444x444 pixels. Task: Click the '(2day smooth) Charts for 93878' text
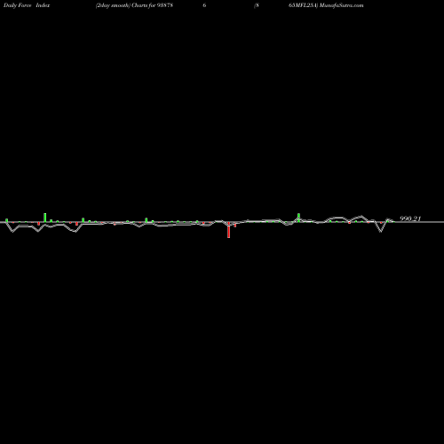134,5
